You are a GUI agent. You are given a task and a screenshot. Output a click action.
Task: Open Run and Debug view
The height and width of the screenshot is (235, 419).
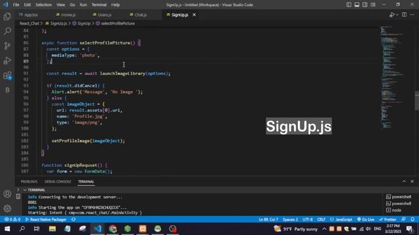pos(7,61)
